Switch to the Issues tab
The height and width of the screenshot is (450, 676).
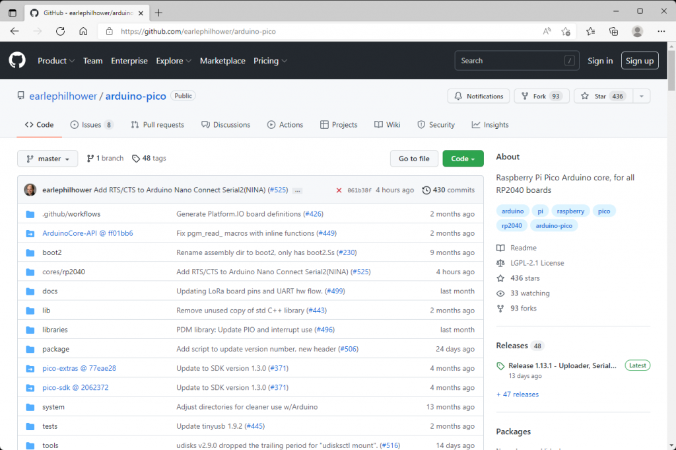click(92, 125)
